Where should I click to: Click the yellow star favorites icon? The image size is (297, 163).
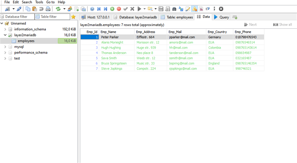[x=73, y=17]
